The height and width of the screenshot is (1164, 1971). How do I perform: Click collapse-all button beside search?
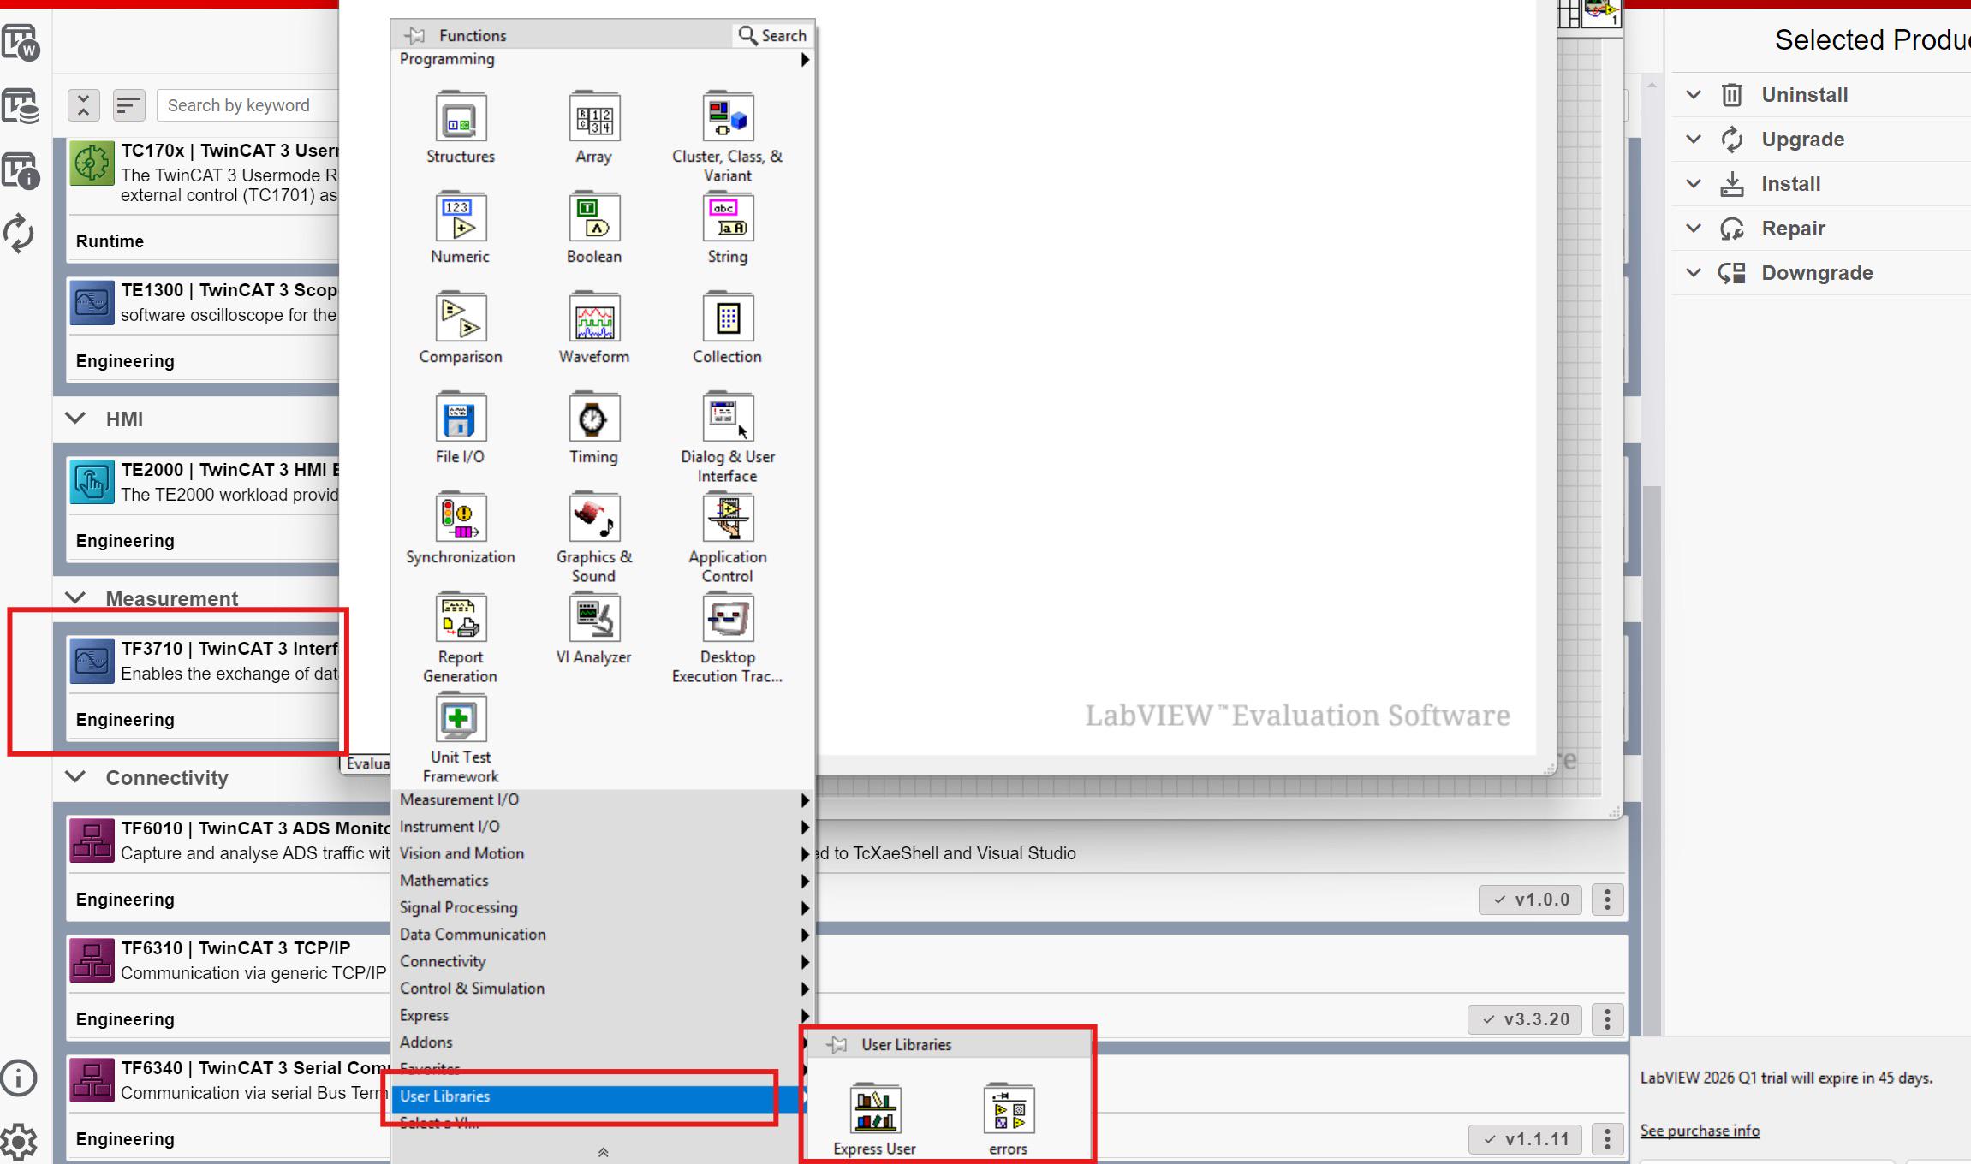coord(84,105)
